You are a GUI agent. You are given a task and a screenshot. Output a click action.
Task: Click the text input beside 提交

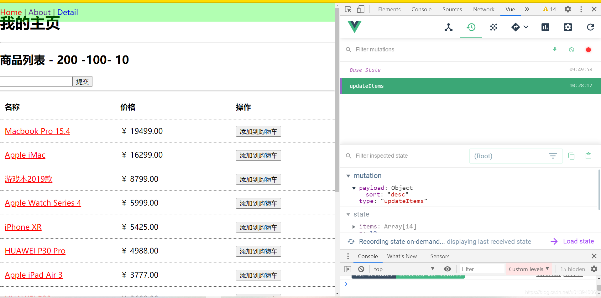pyautogui.click(x=36, y=81)
